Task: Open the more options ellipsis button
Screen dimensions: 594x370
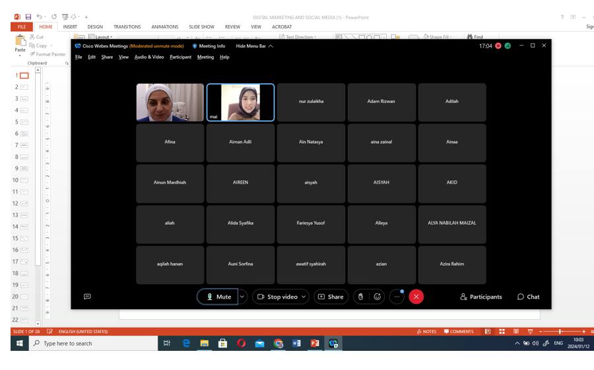Action: click(x=397, y=297)
